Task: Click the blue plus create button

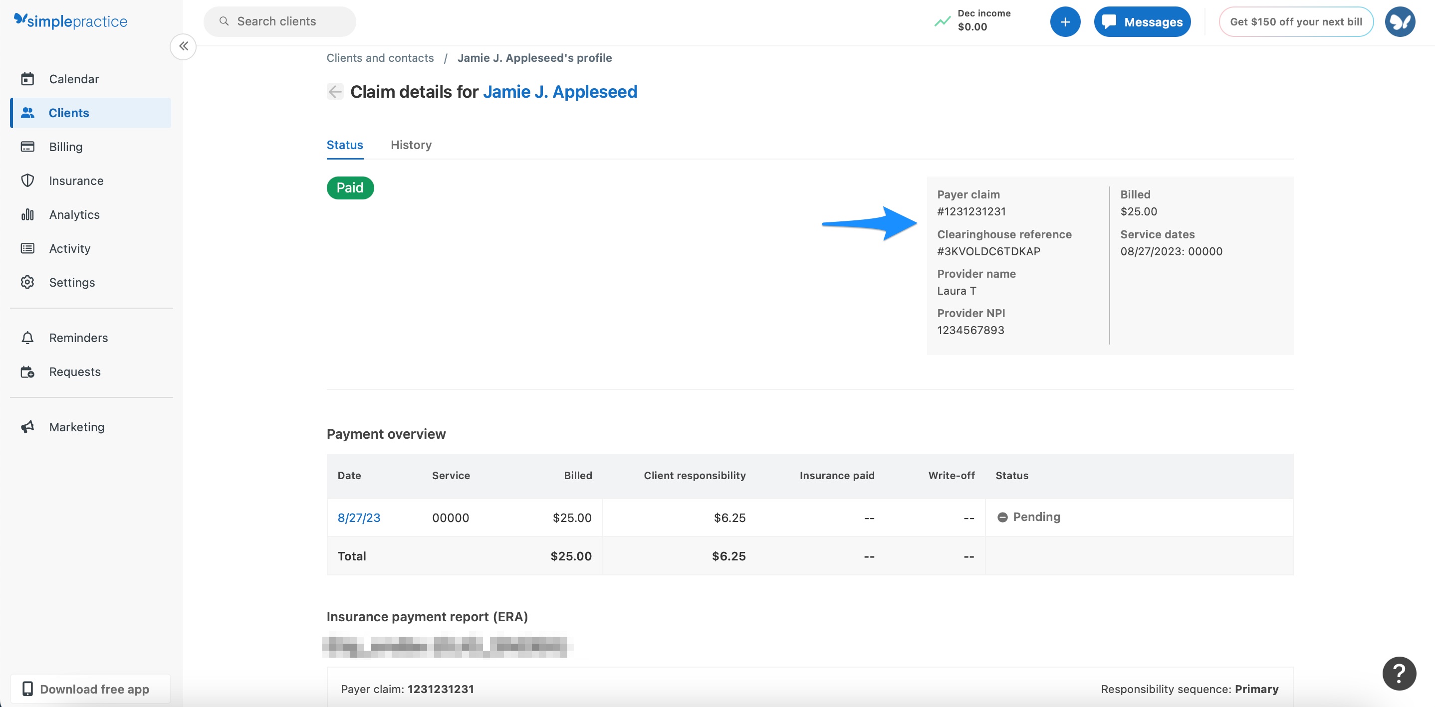Action: 1065,22
